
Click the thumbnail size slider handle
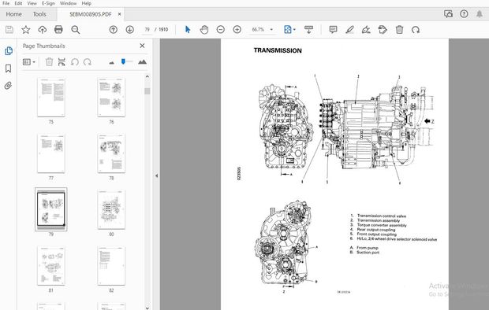coord(123,61)
